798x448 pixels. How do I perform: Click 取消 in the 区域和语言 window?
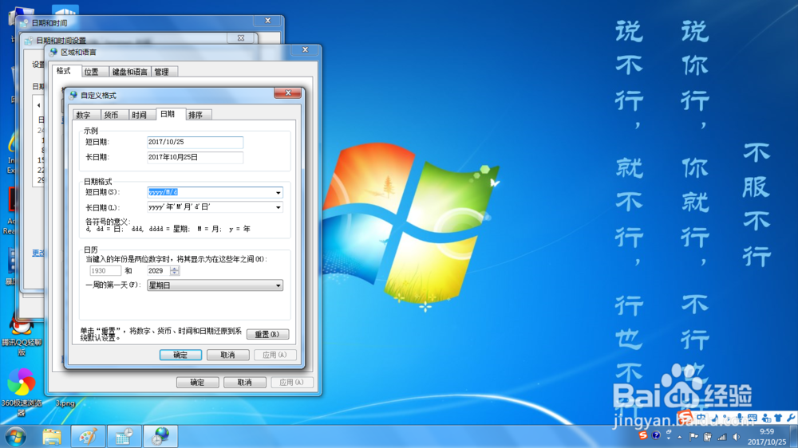coord(245,383)
